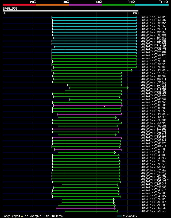Click the UniRef100_Q1EMM5 entry
The image size is (171, 218).
click(153, 47)
